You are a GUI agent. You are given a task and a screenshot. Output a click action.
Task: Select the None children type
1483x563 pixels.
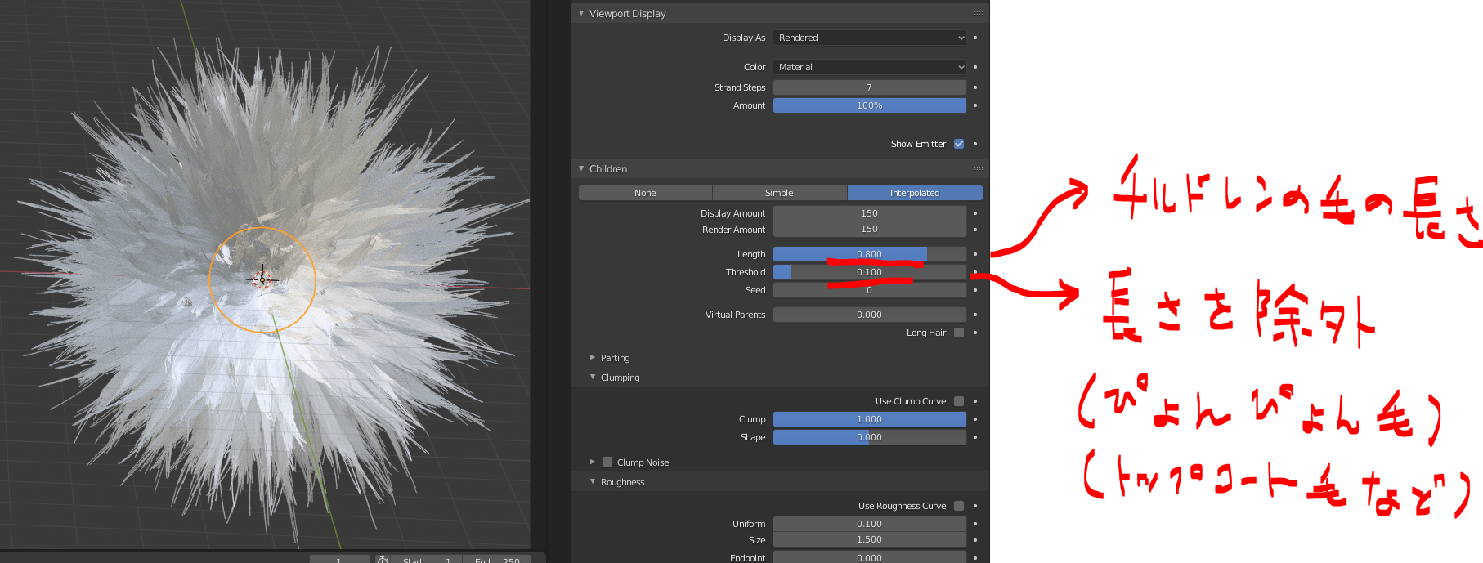[x=645, y=193]
